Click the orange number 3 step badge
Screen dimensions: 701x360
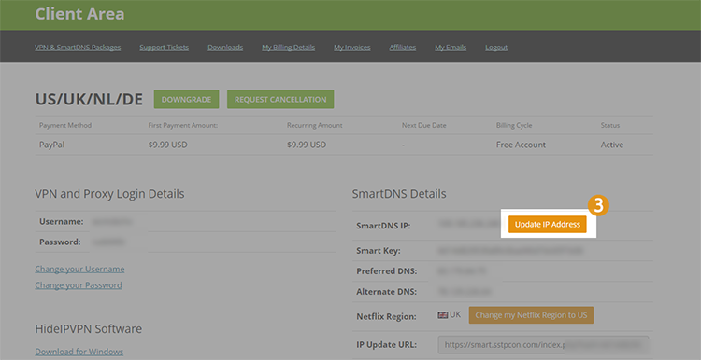click(x=598, y=205)
